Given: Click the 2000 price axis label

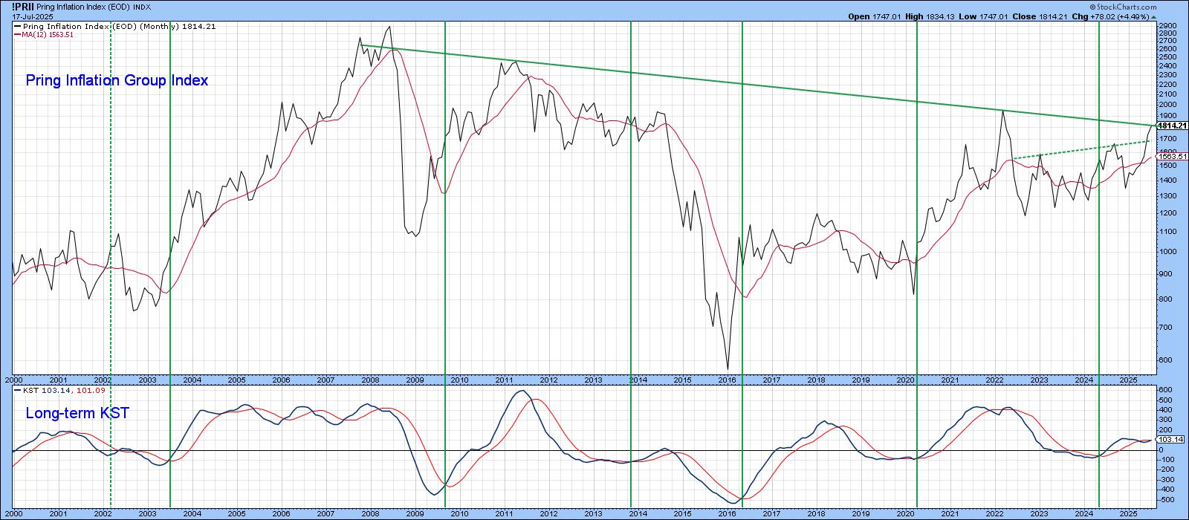Looking at the screenshot, I should click(1166, 105).
